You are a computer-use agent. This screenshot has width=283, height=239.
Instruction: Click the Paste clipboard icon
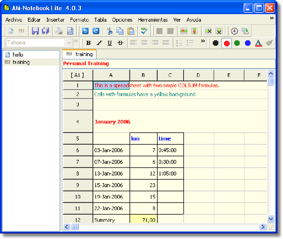pos(131,31)
